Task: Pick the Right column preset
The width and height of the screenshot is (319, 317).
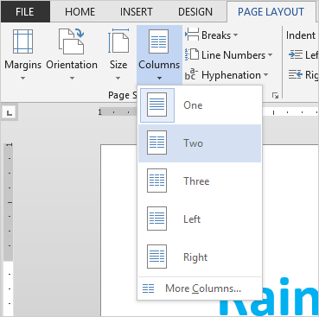Action: (200, 257)
